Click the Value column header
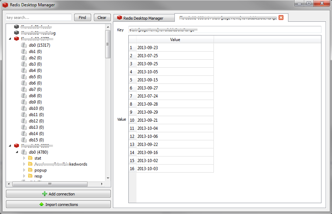Image resolution: width=332 pixels, height=214 pixels. 175,40
